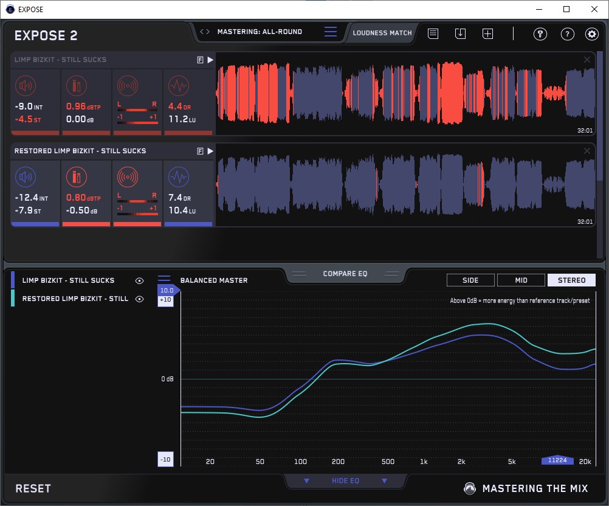Collapse the panel with Hide EQ
This screenshot has height=506, width=609.
click(345, 480)
